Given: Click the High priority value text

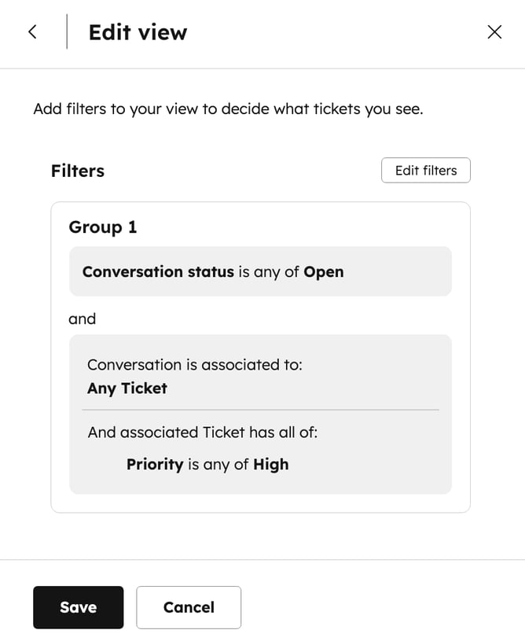Looking at the screenshot, I should pos(270,464).
